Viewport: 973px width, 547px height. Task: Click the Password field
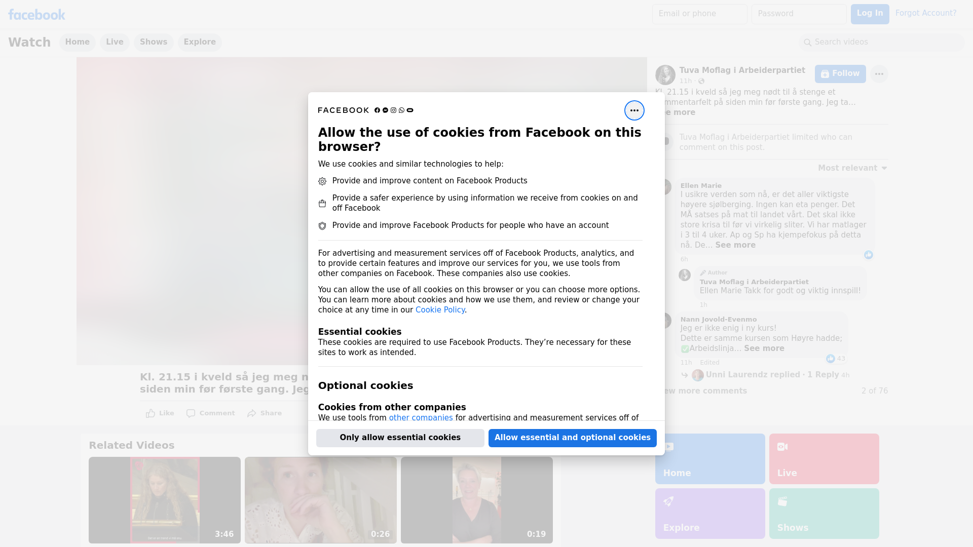pyautogui.click(x=799, y=14)
